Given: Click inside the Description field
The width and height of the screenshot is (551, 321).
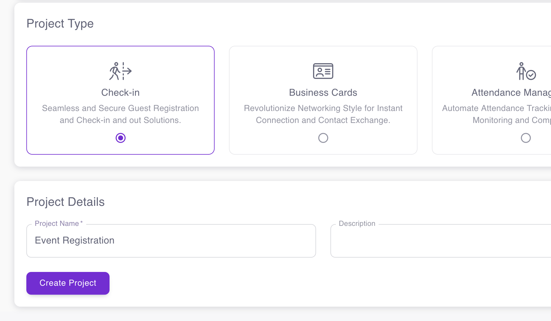Looking at the screenshot, I should (x=440, y=241).
